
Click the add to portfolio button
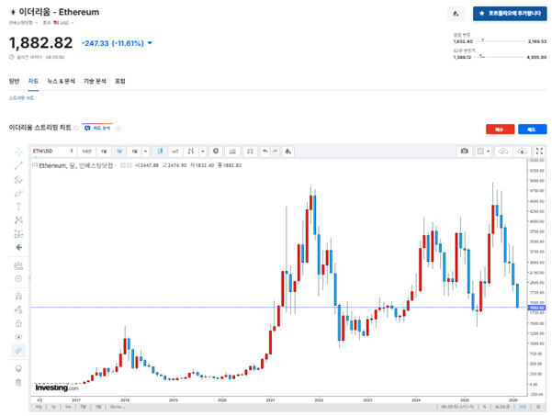pyautogui.click(x=510, y=14)
